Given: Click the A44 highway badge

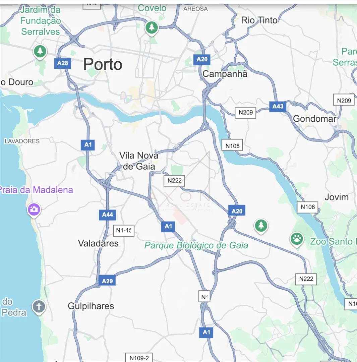Looking at the screenshot, I should (108, 215).
